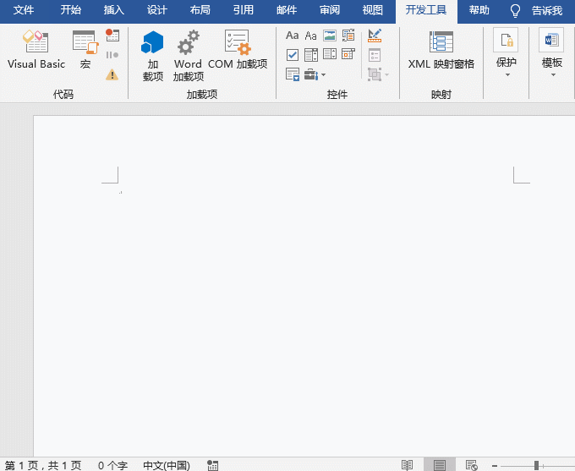Open XML 映射窗格 pane
The width and height of the screenshot is (575, 471).
tap(441, 50)
